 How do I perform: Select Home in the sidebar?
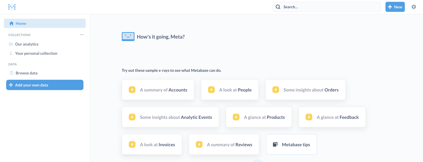(20, 23)
